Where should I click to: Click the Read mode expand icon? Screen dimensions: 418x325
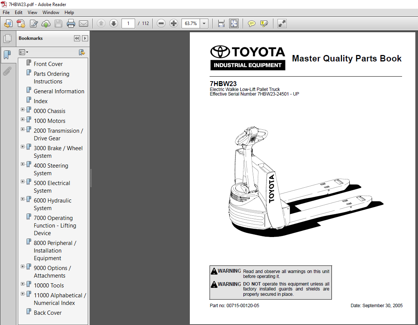(x=282, y=24)
